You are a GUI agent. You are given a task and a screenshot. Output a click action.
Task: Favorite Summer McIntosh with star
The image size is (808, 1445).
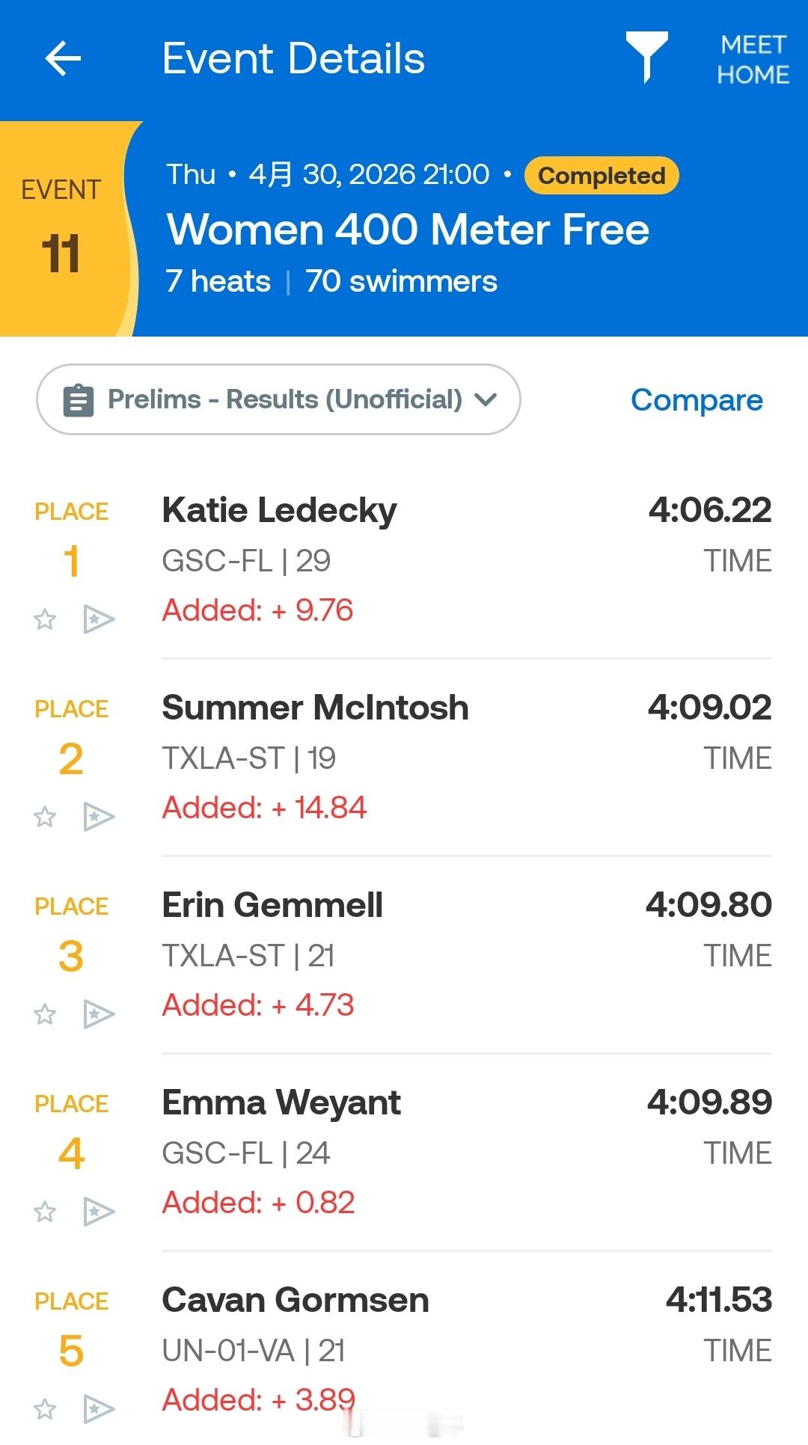pos(45,817)
